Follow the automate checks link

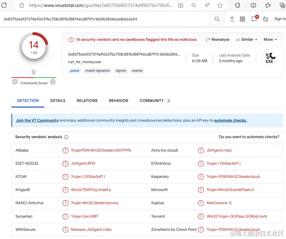[x=230, y=120]
